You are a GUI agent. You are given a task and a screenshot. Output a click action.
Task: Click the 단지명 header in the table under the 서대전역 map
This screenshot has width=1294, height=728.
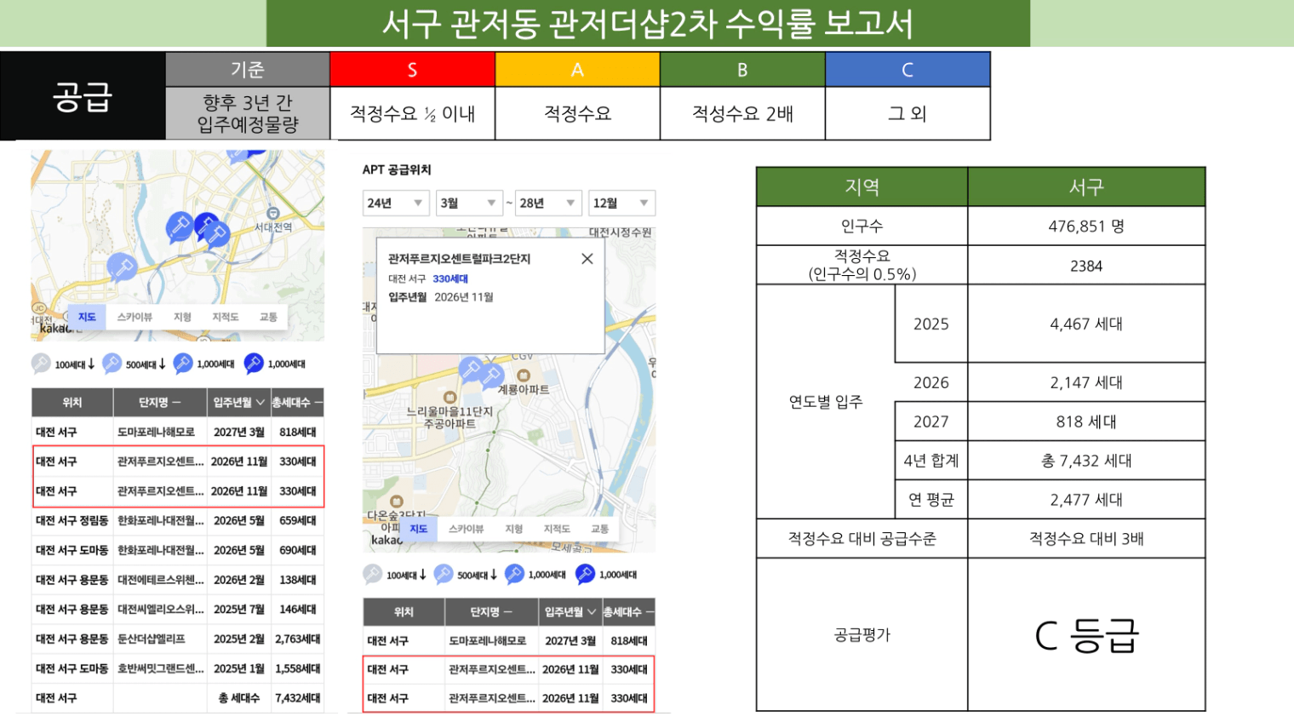tap(160, 402)
